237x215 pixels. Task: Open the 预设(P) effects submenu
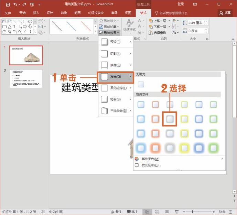coord(116,42)
